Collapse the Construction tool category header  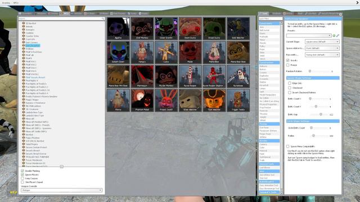[x=269, y=62]
